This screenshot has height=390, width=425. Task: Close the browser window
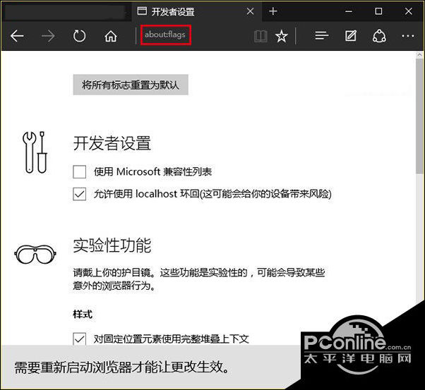[408, 11]
